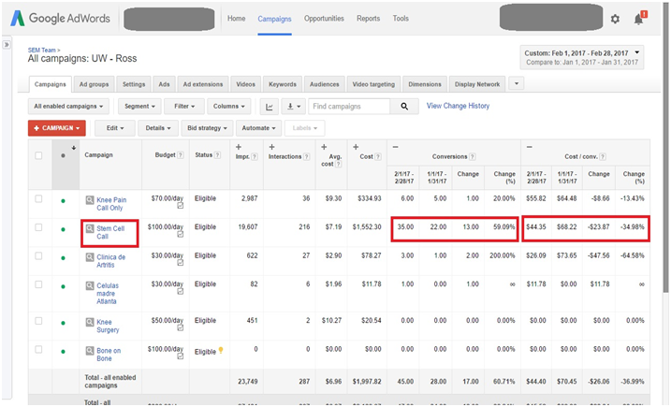Open the View Change History link
The image size is (671, 407).
(x=458, y=107)
